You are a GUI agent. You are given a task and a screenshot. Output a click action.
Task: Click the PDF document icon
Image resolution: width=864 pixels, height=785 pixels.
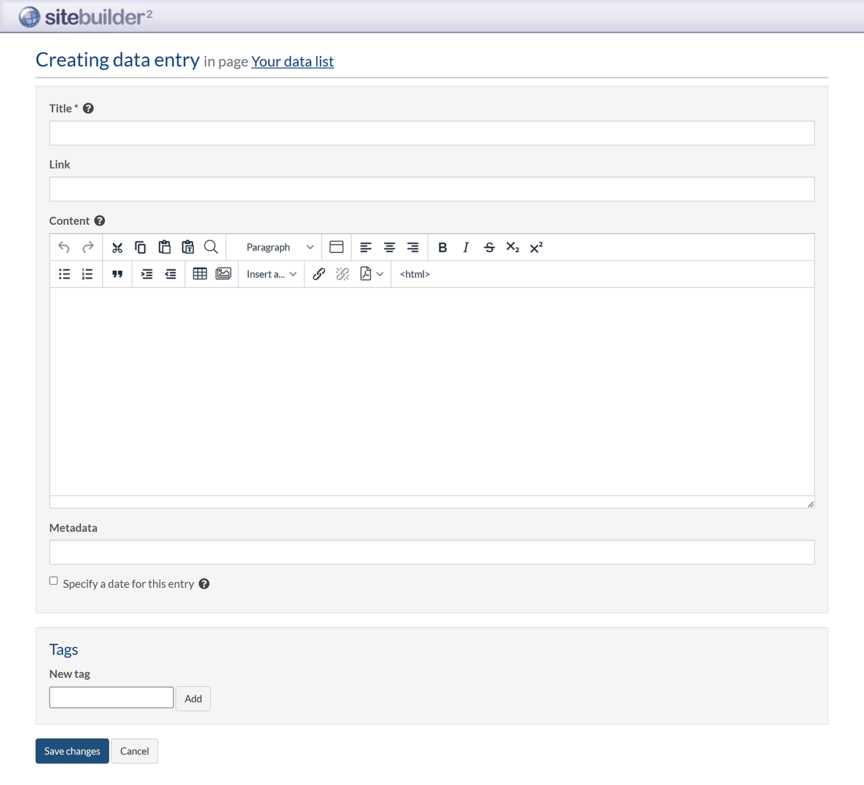click(x=366, y=274)
